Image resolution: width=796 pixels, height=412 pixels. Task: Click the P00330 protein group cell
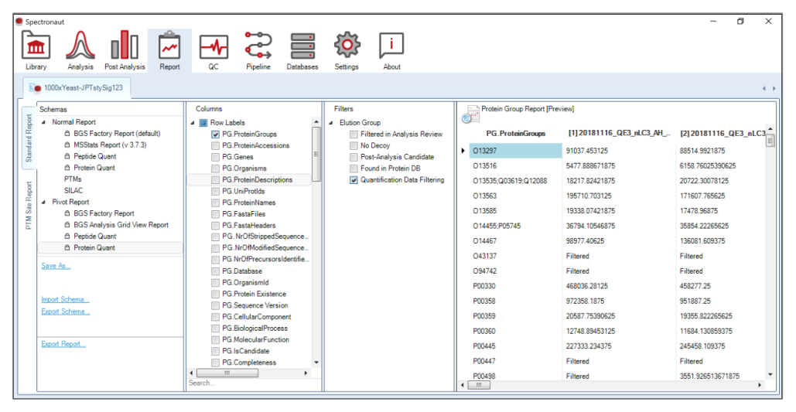tap(515, 286)
